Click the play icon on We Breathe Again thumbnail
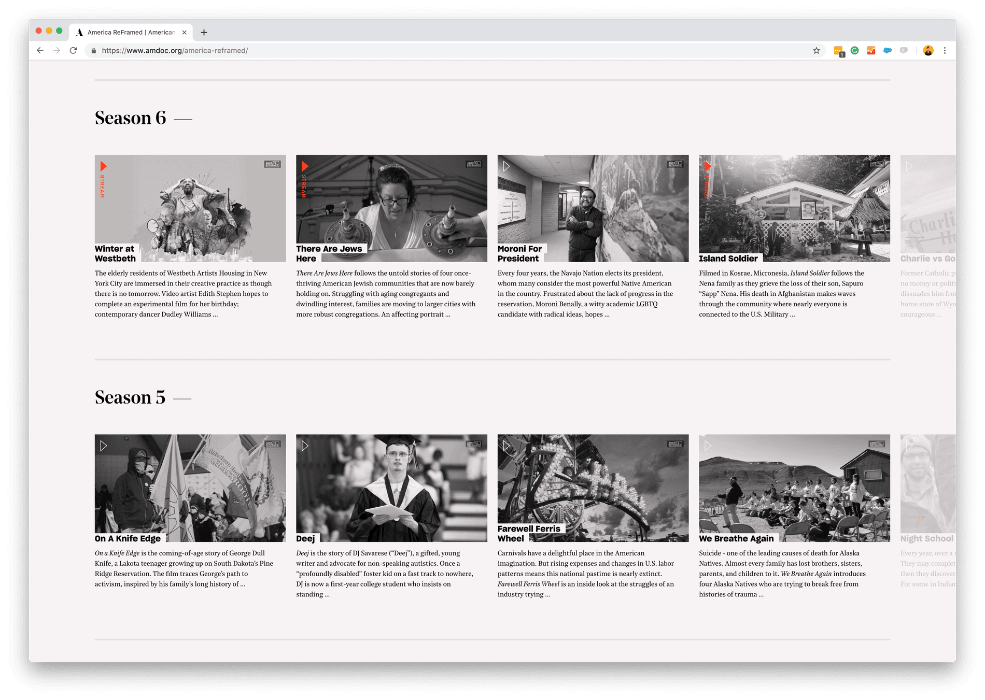The height and width of the screenshot is (700, 985). point(708,445)
